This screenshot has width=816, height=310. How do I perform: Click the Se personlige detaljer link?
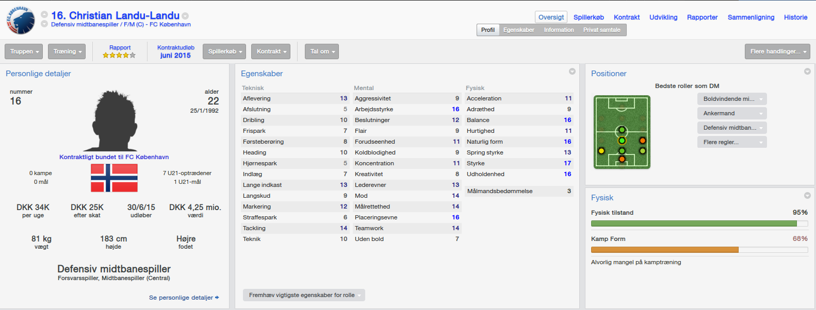184,298
